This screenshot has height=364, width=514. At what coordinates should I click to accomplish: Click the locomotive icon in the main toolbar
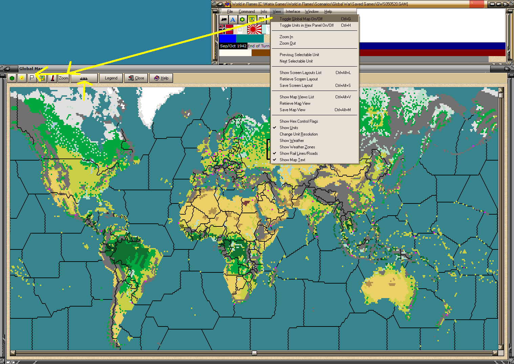224,19
